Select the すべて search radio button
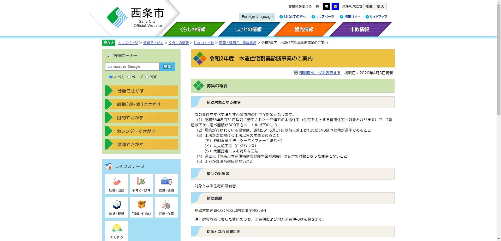 coord(111,77)
